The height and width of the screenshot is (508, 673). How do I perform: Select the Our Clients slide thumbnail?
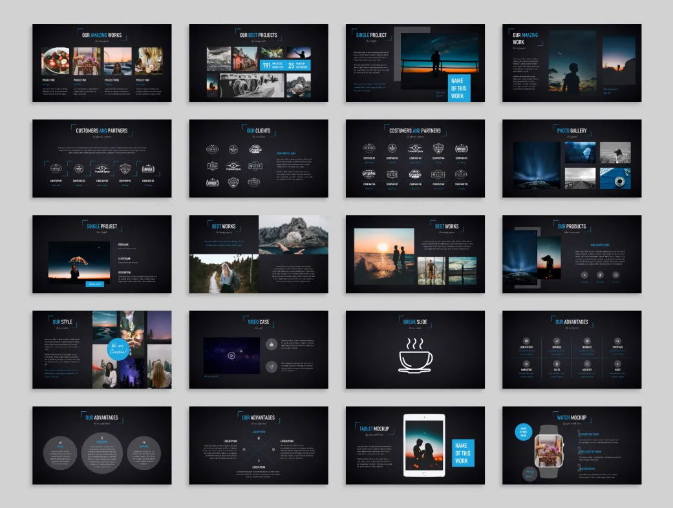[259, 159]
